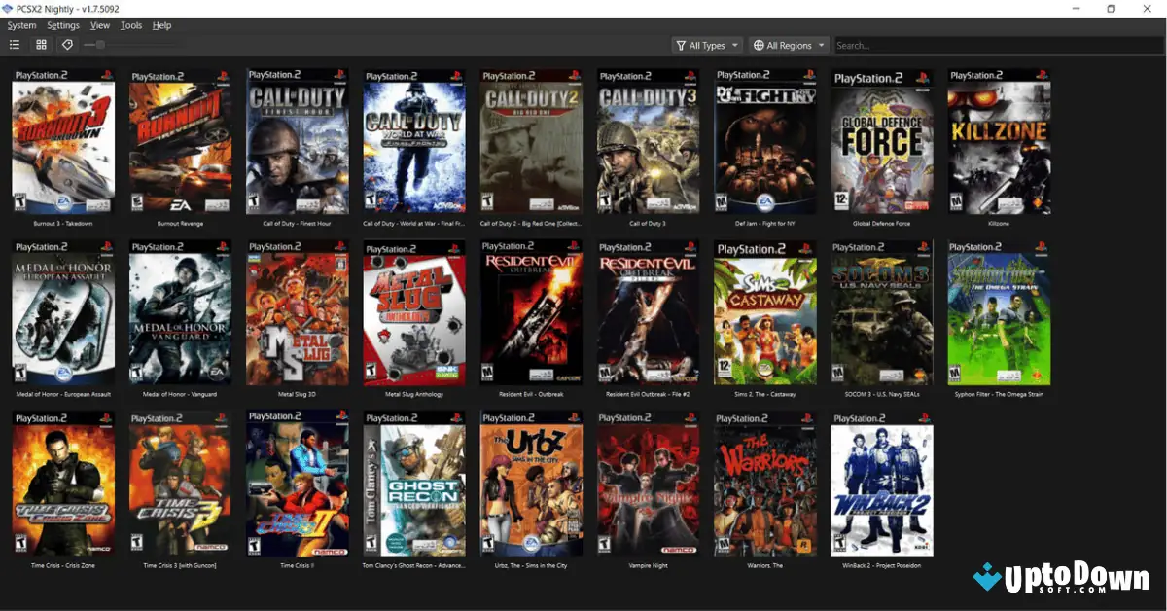Screen dimensions: 1167x611
Task: Open the Settings menu
Action: click(62, 25)
